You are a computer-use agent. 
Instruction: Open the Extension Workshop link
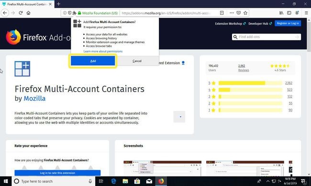[230, 23]
